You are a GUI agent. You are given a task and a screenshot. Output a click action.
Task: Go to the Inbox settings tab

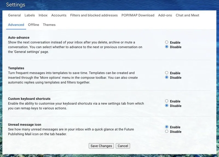coord(43,15)
